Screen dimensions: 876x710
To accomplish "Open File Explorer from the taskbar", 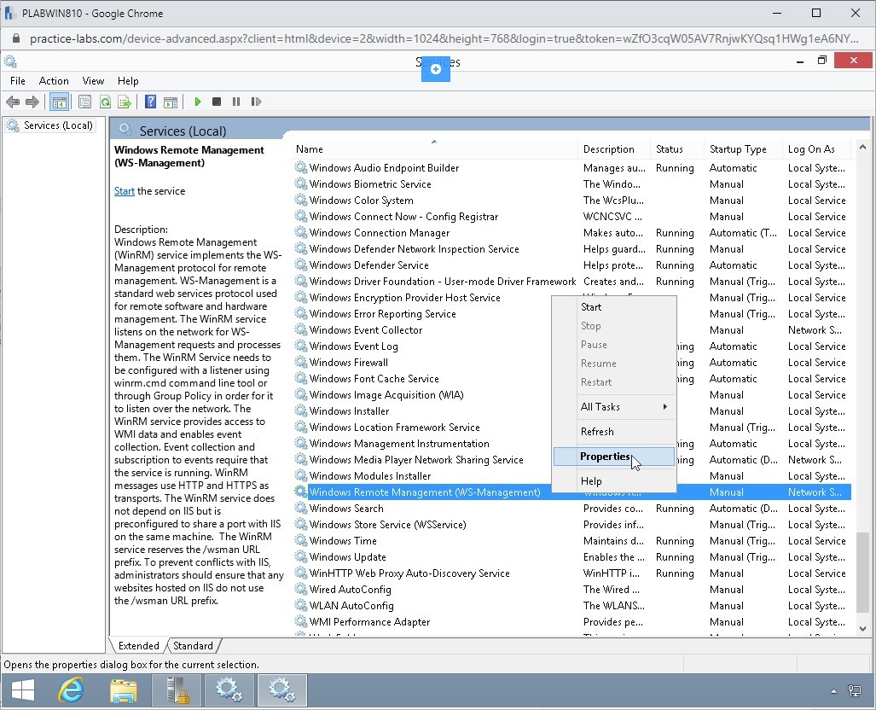I will [x=124, y=691].
